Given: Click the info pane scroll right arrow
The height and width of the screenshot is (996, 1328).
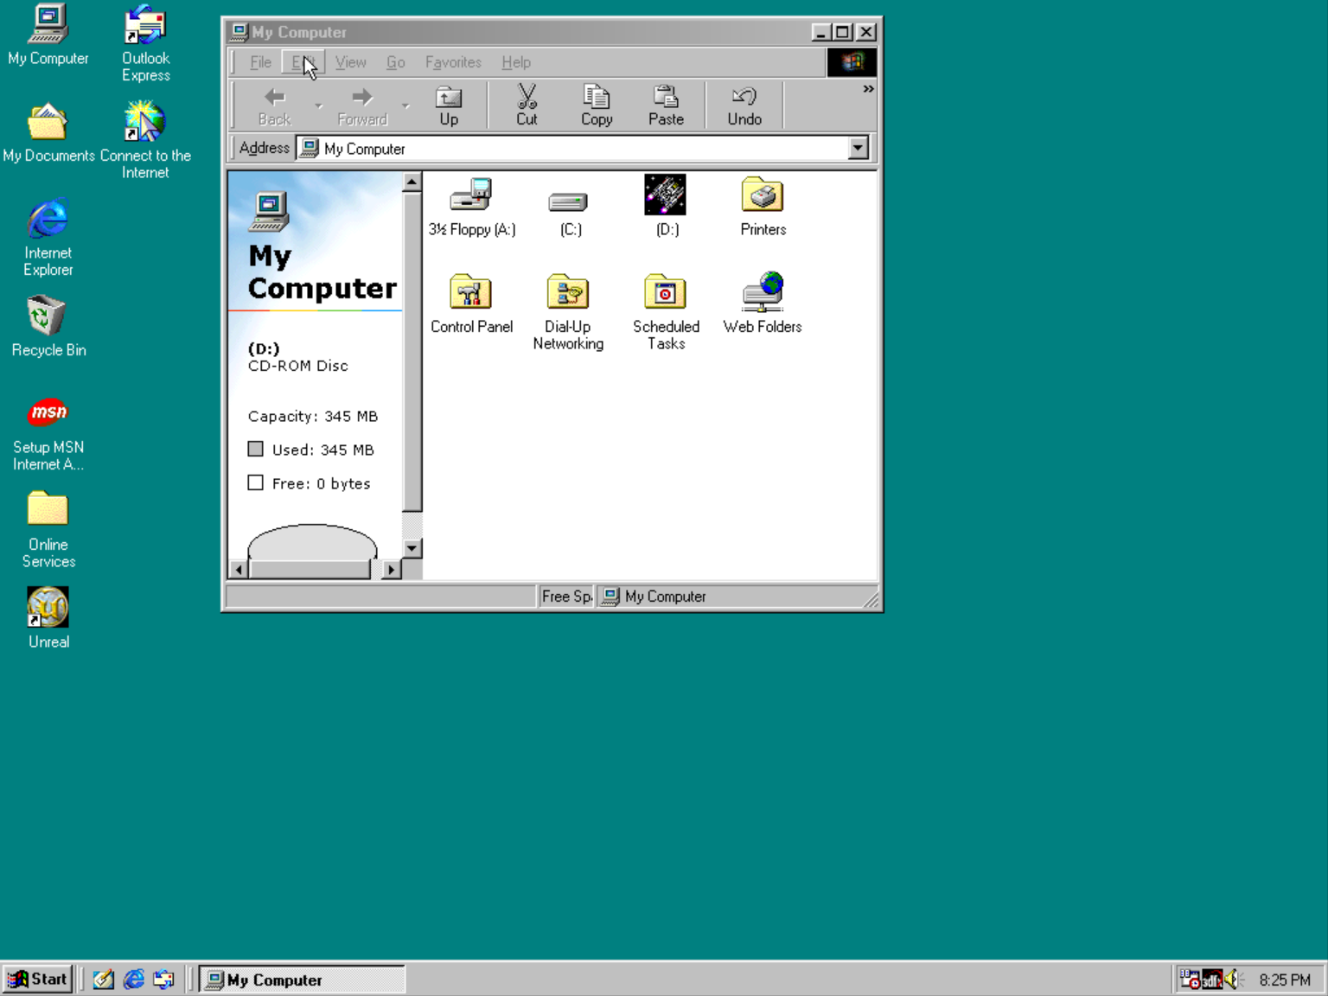Looking at the screenshot, I should 391,570.
